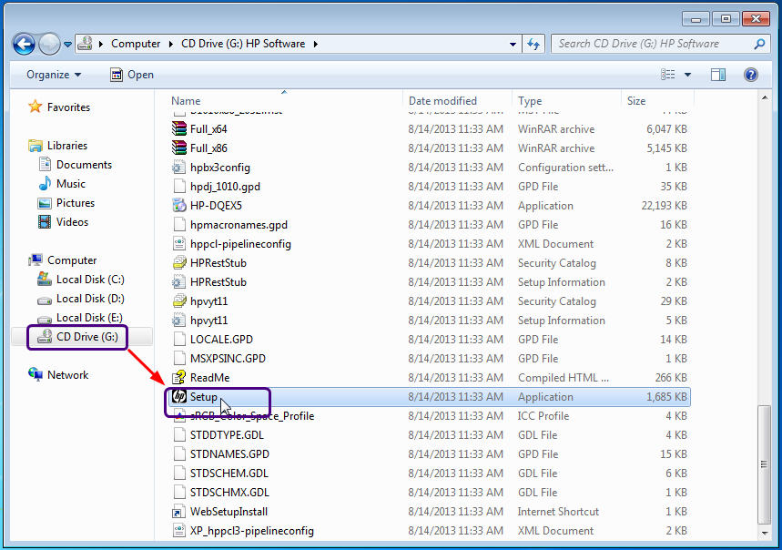Expand the address bar history dropdown
Image resolution: width=782 pixels, height=550 pixels.
[513, 45]
